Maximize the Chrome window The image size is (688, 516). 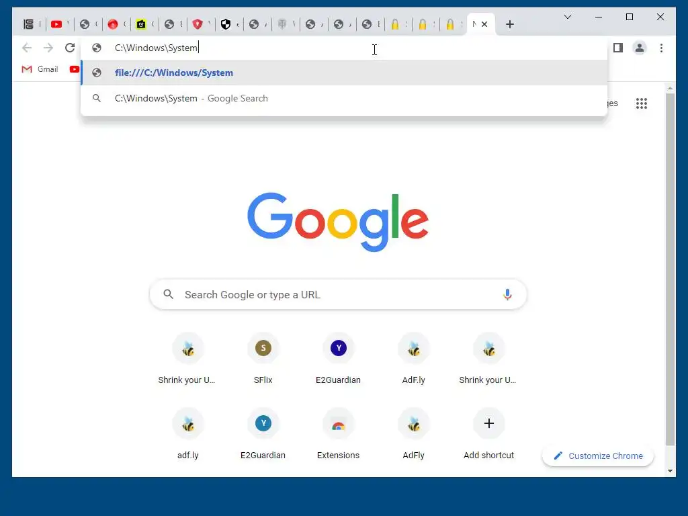(x=629, y=17)
